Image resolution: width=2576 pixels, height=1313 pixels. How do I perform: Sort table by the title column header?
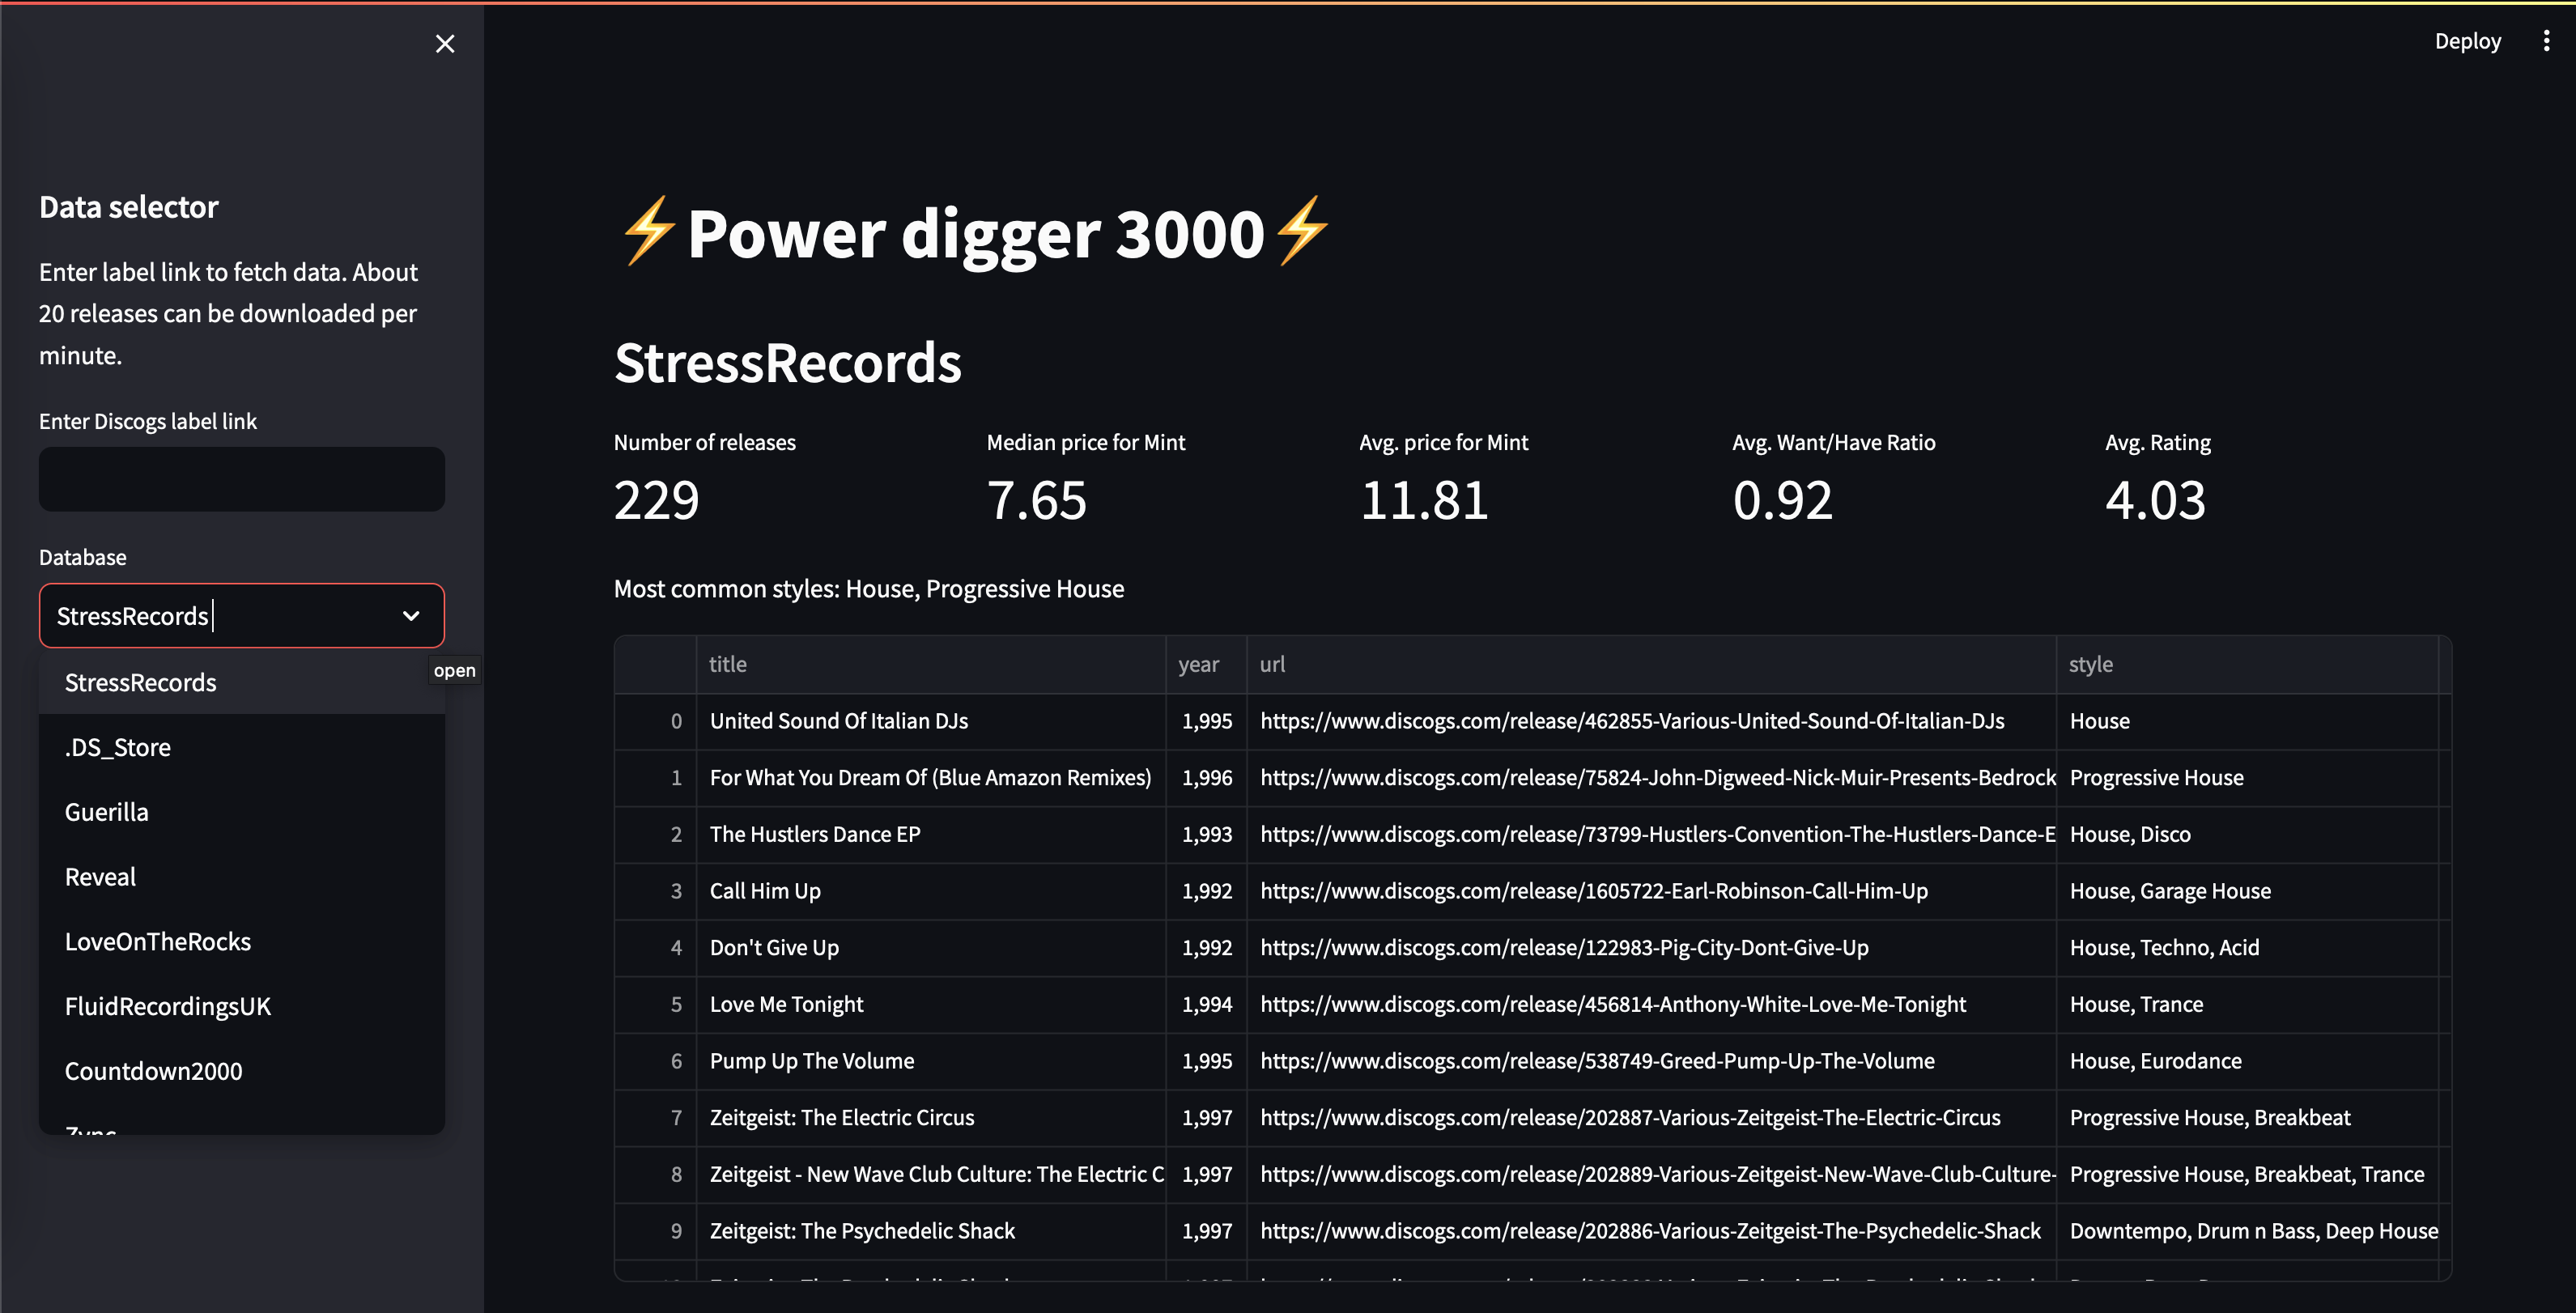click(x=728, y=664)
